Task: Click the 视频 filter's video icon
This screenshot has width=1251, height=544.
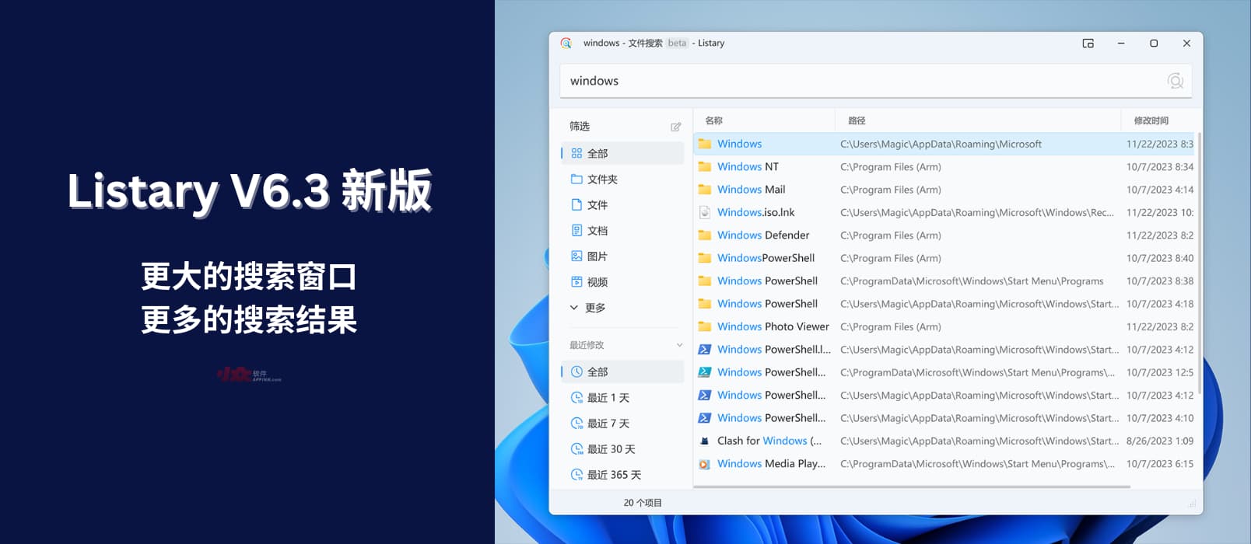Action: pyautogui.click(x=576, y=282)
